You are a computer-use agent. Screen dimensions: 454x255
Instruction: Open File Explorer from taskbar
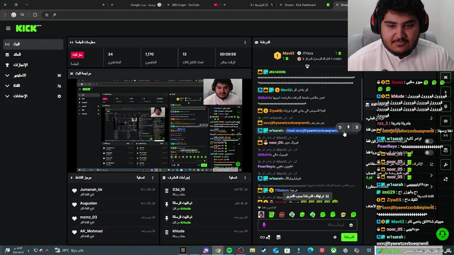click(252, 250)
